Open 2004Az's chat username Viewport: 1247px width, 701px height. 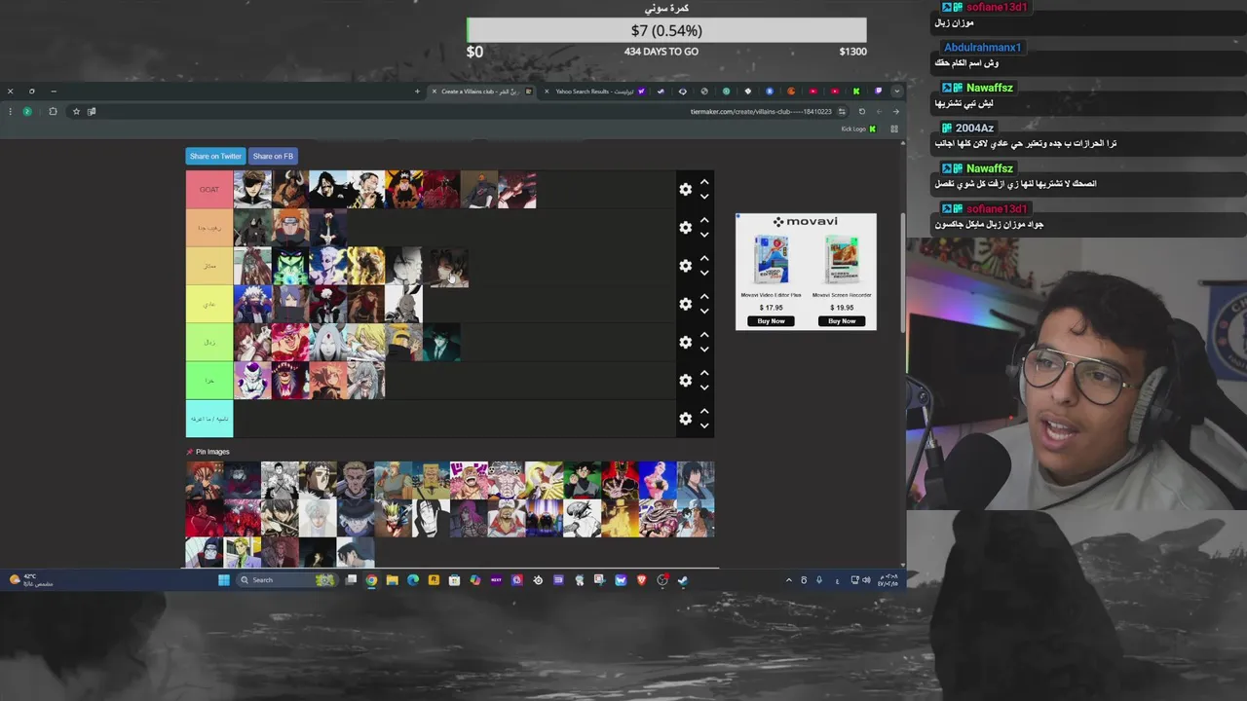[974, 129]
